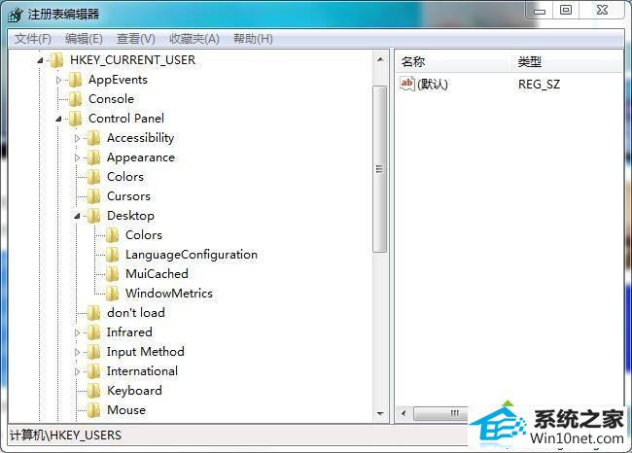Image resolution: width=632 pixels, height=453 pixels.
Task: Collapse the HKEY_CURRENT_USER tree node
Action: pos(40,60)
